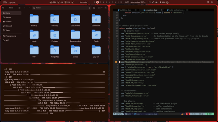This screenshot has height=122, width=218.
Task: Click the media play button in top bar
Action: [x=73, y=2]
